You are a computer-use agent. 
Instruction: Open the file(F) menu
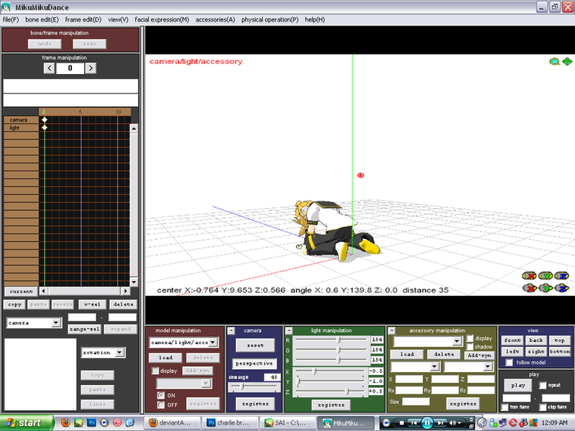[11, 20]
